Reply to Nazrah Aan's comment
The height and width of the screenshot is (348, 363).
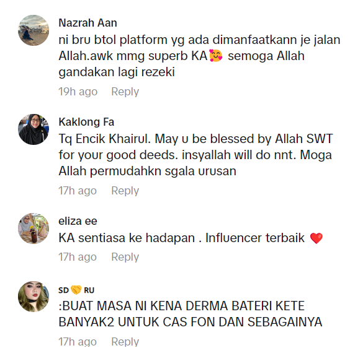(x=125, y=92)
